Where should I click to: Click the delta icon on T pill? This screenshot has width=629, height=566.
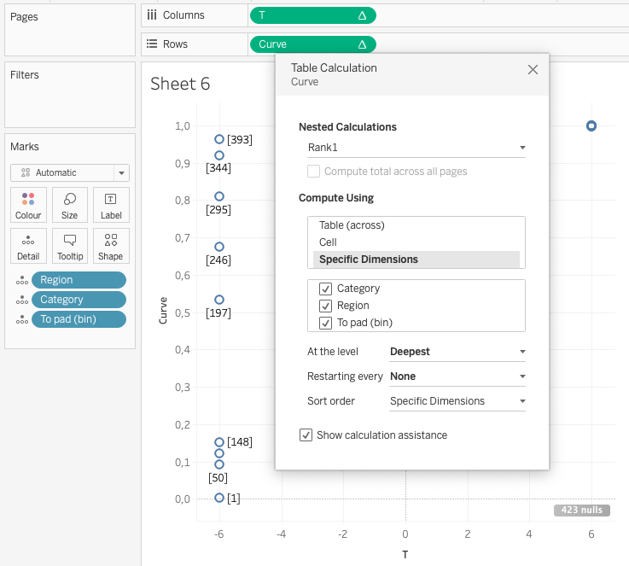362,15
